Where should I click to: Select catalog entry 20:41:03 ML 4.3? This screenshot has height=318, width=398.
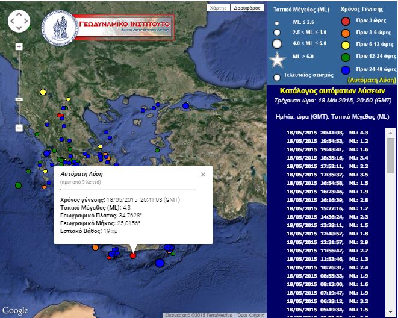pyautogui.click(x=328, y=132)
